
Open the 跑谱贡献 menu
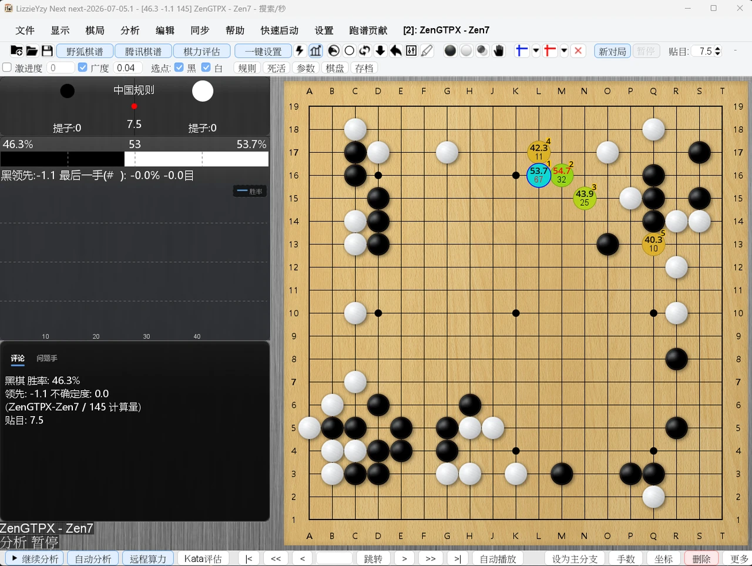pos(368,30)
